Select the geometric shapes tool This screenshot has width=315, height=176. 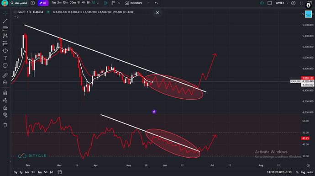tap(5, 51)
